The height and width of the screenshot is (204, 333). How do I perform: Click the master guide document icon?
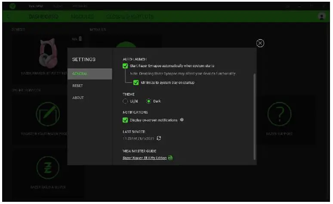[170, 158]
